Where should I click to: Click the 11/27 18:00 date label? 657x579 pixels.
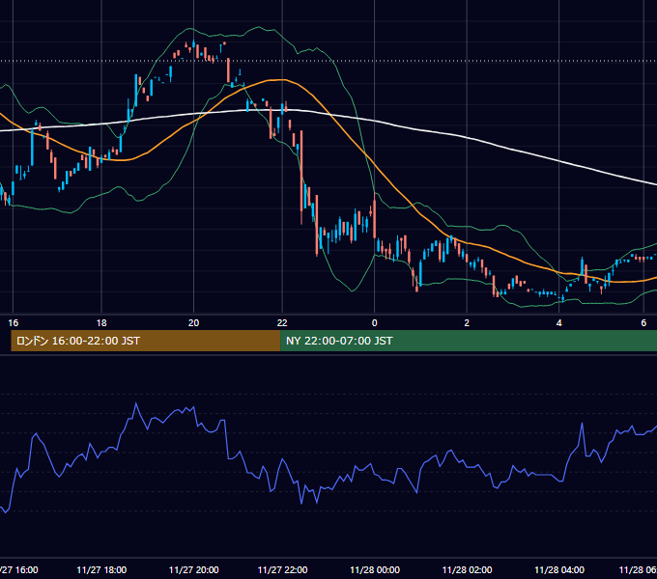101,569
